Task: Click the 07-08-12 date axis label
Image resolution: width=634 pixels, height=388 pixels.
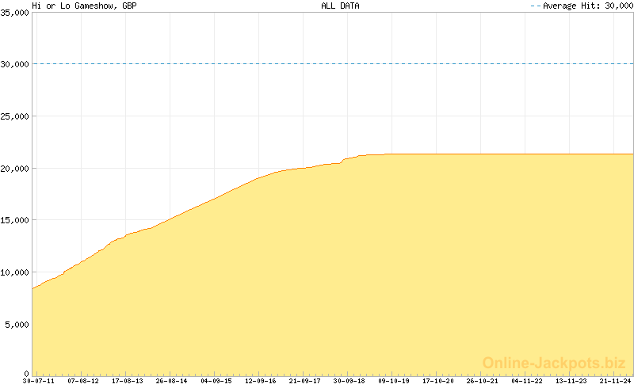Action: pos(83,381)
